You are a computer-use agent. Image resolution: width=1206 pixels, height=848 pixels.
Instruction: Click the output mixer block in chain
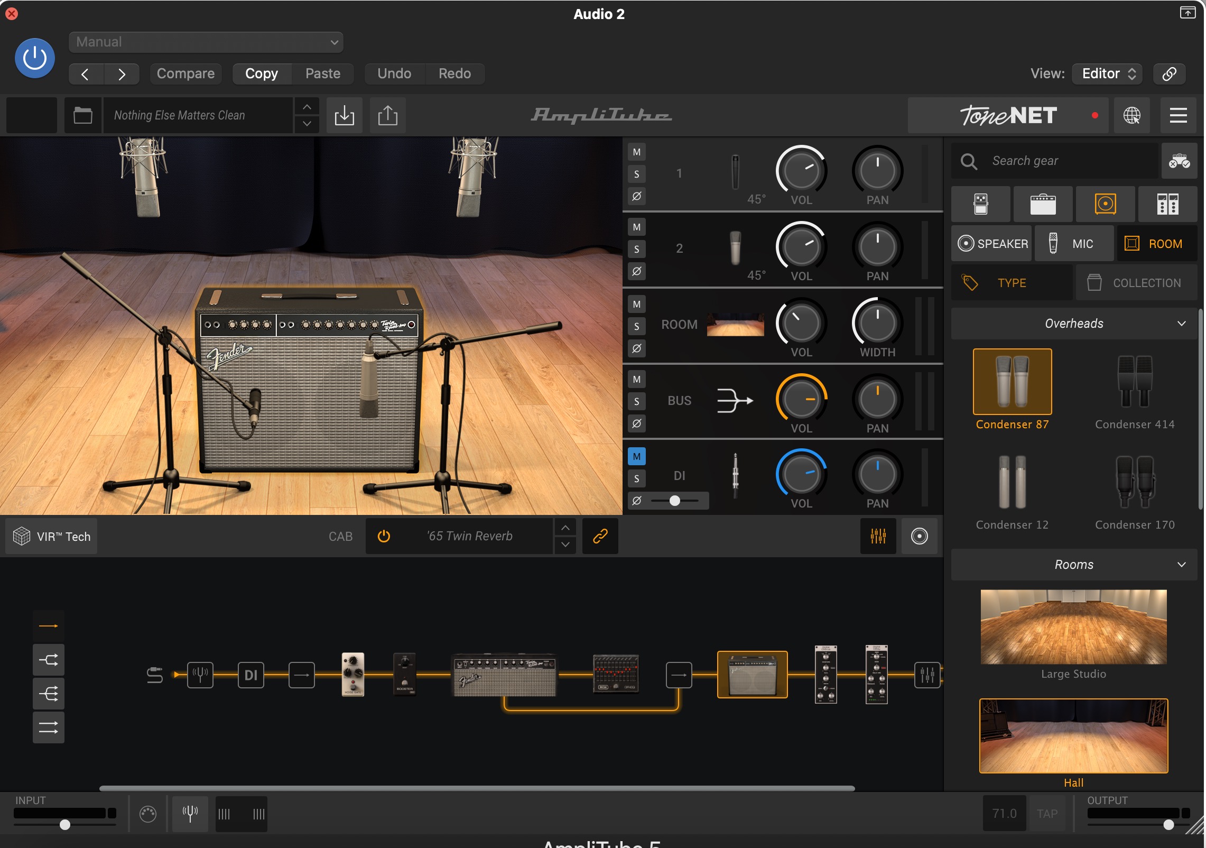click(x=927, y=675)
